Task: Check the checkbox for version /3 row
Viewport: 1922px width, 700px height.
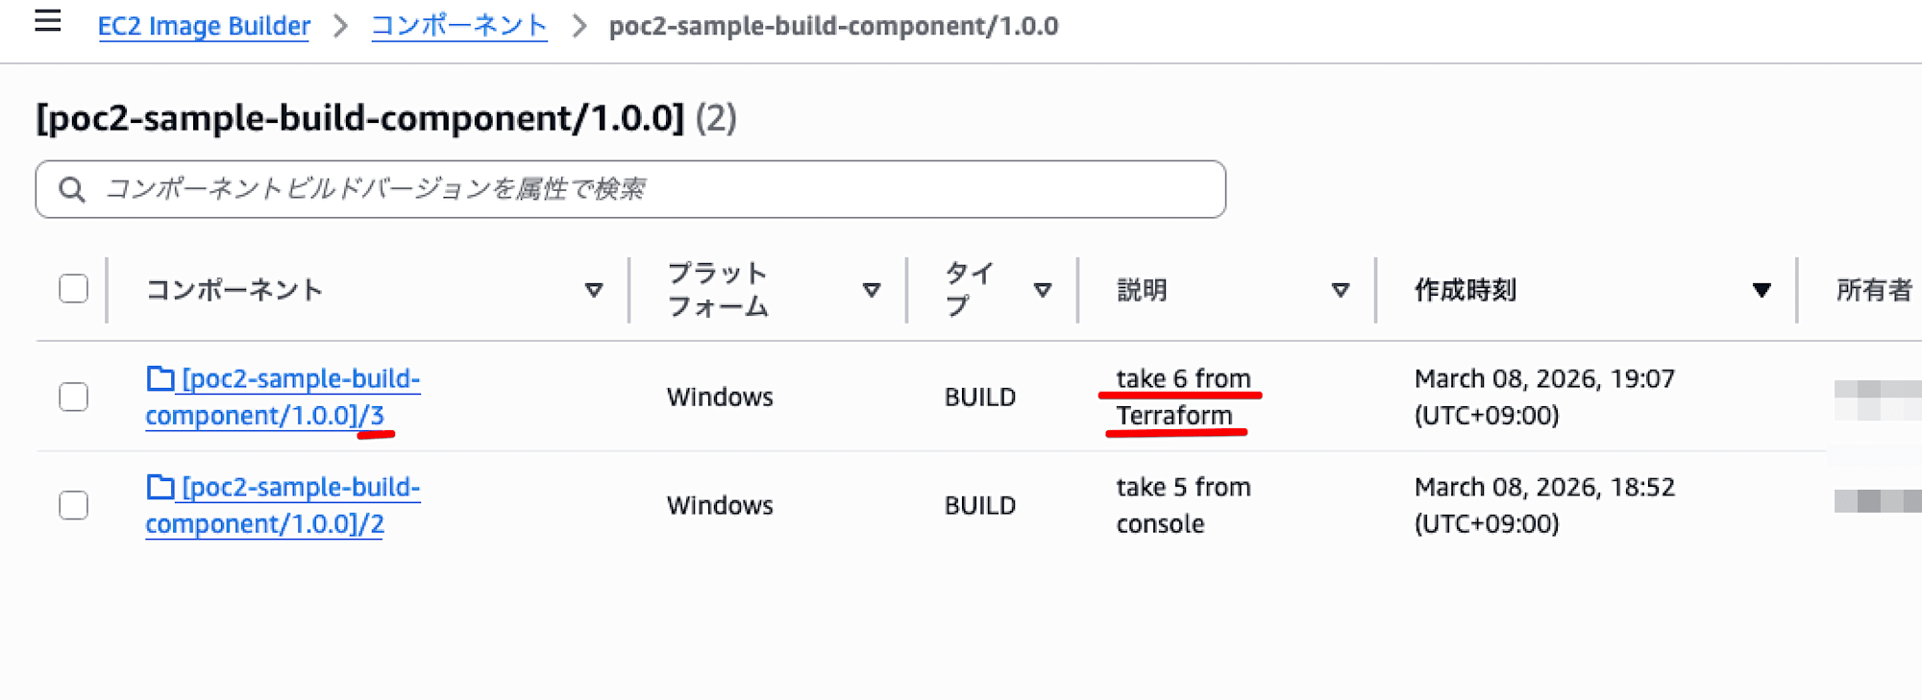Action: point(73,396)
